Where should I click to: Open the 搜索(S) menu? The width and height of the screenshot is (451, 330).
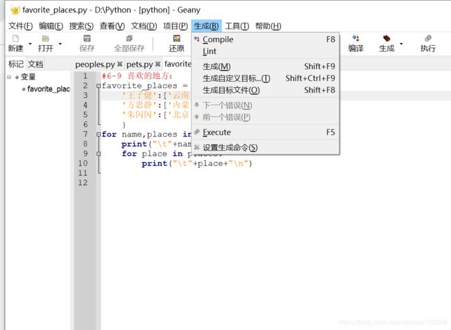81,26
